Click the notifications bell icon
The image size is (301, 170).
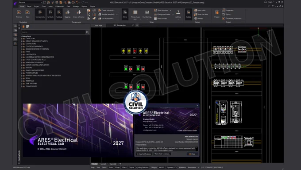[x=266, y=2]
